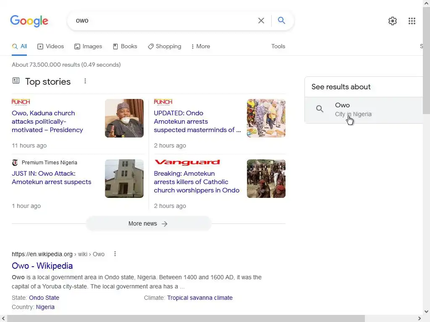This screenshot has width=430, height=322.
Task: Click the Premium Times Nigeria logo icon
Action: pyautogui.click(x=15, y=163)
